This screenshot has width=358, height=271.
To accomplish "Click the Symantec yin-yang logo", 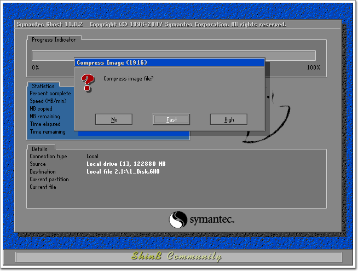I will click(178, 220).
